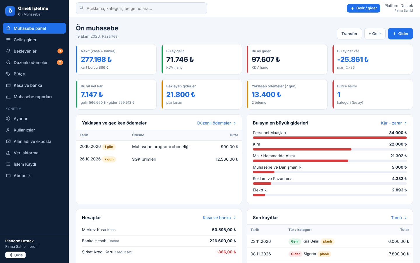
Task: Click the card icon beside Kasa ve banka
Action: coord(8,85)
